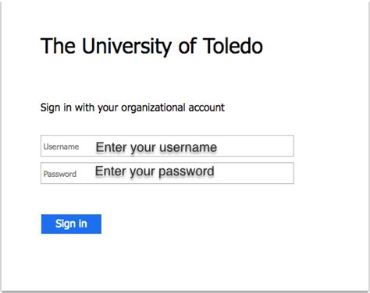The height and width of the screenshot is (293, 370).
Task: Click the word "University" in the title
Action: click(x=126, y=47)
